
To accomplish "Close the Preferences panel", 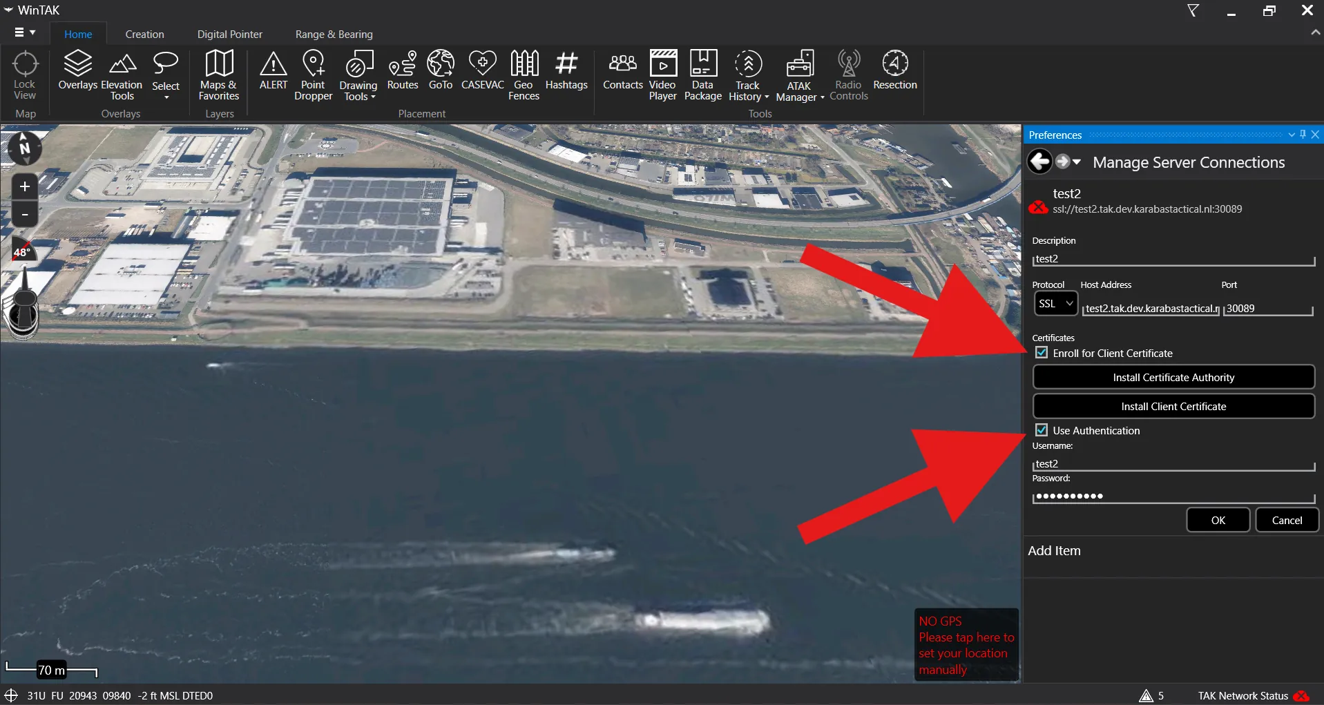I will tap(1315, 135).
